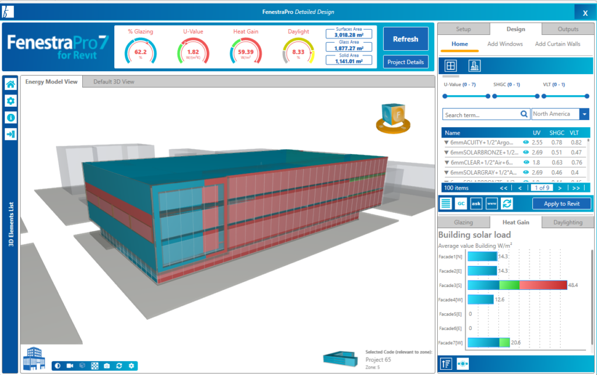Click Apply to Revit button
This screenshot has height=375, width=597.
[561, 204]
